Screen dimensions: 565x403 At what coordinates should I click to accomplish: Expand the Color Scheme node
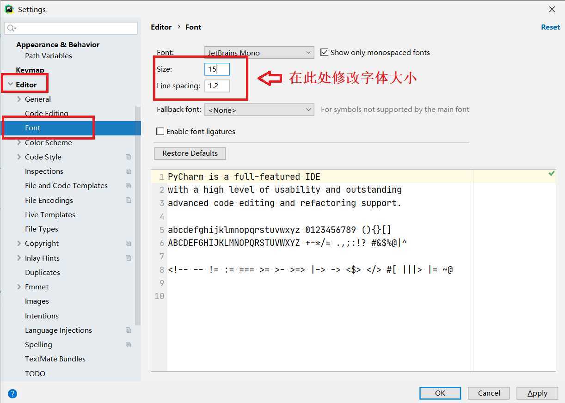tap(19, 142)
